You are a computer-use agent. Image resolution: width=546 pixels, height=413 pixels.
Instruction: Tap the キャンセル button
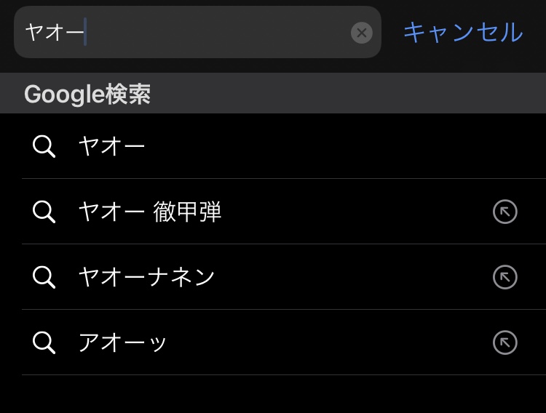[462, 32]
